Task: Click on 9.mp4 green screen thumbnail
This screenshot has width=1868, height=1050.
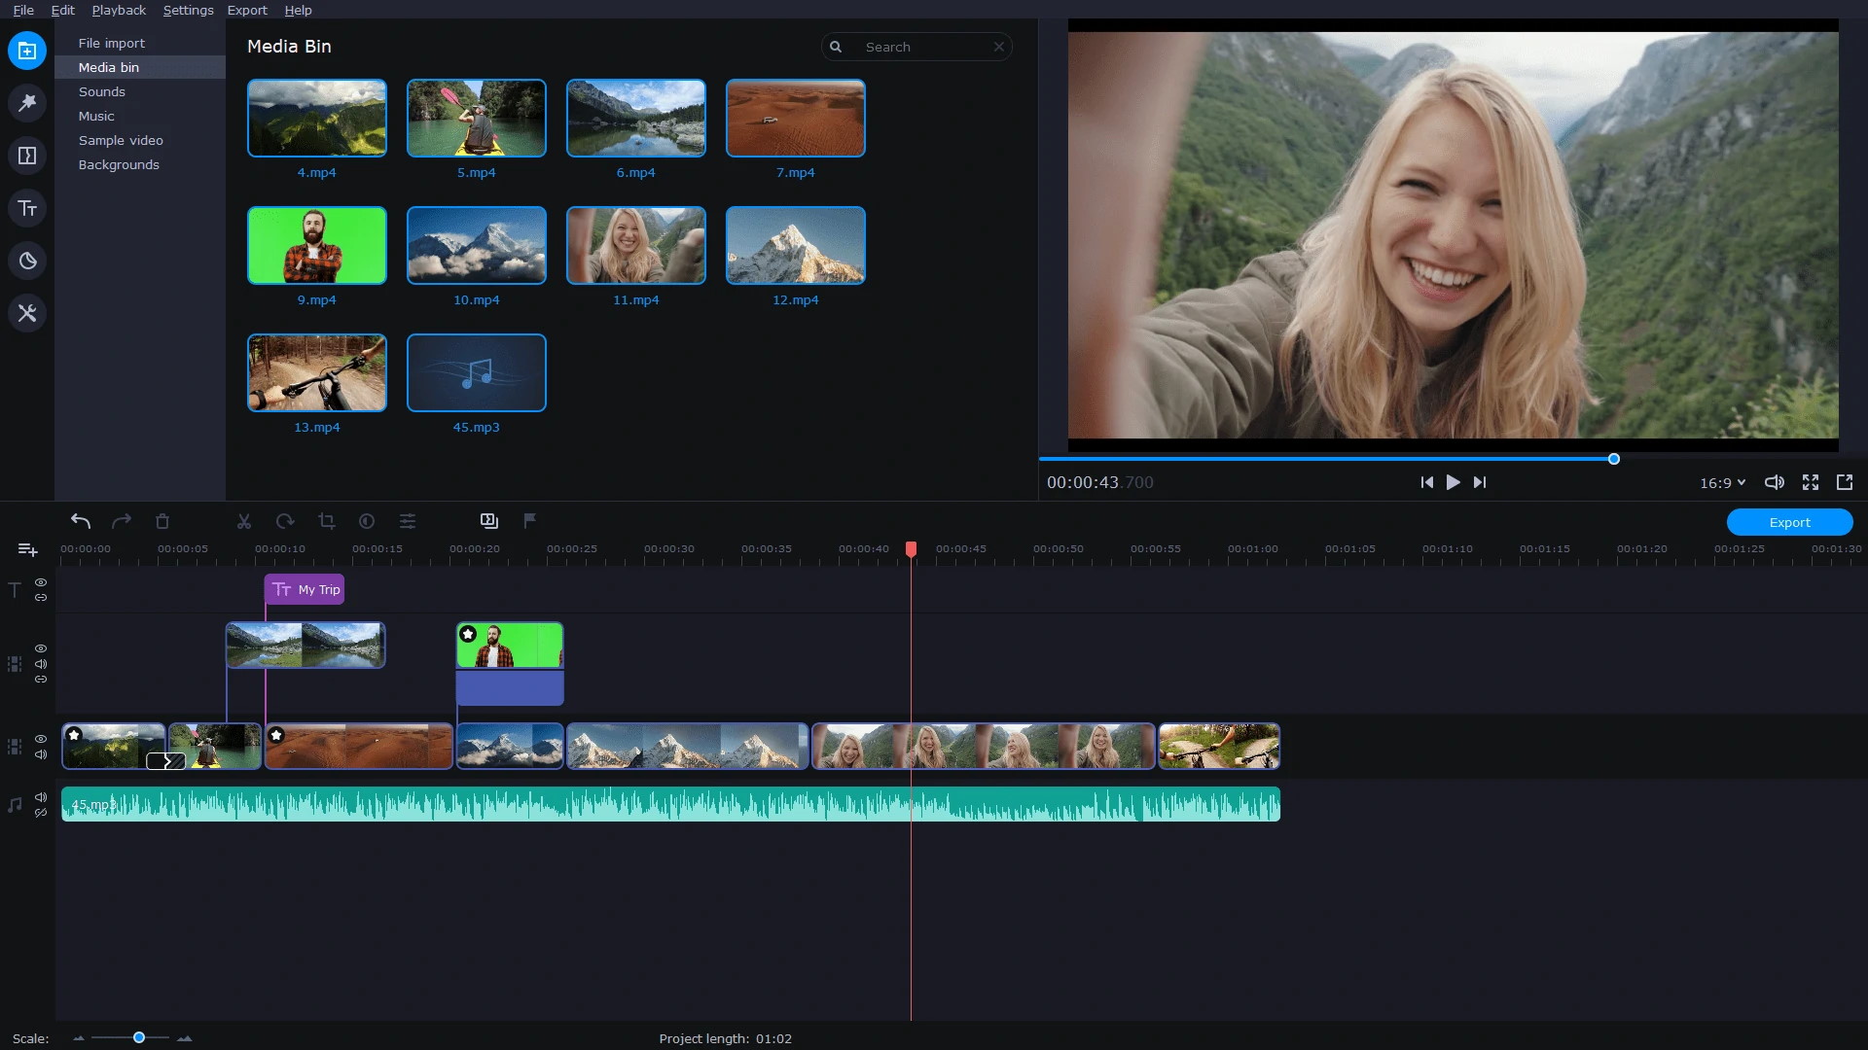Action: (317, 245)
